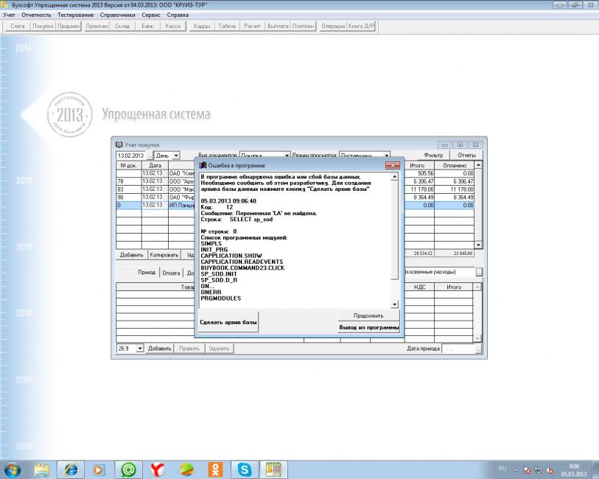Click 'Продолжить' in the error dialog
Viewport: 599px width, 479px height.
click(x=368, y=315)
